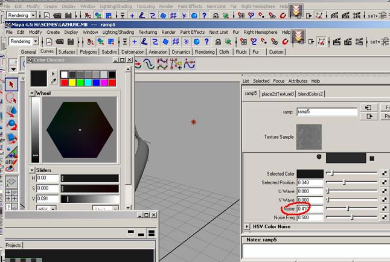Click the output connection button beside ramp name
Image resolution: width=390 pixels, height=262 pixels.
pos(369,116)
